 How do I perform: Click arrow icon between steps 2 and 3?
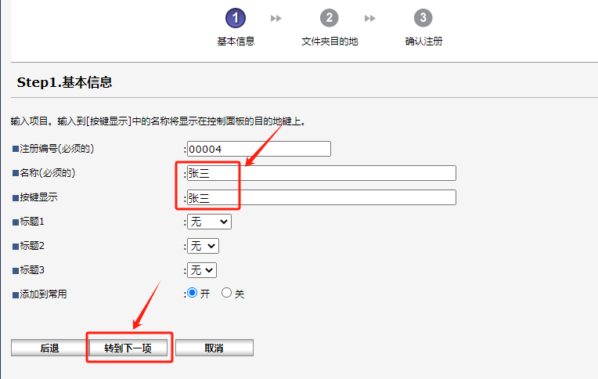[370, 18]
